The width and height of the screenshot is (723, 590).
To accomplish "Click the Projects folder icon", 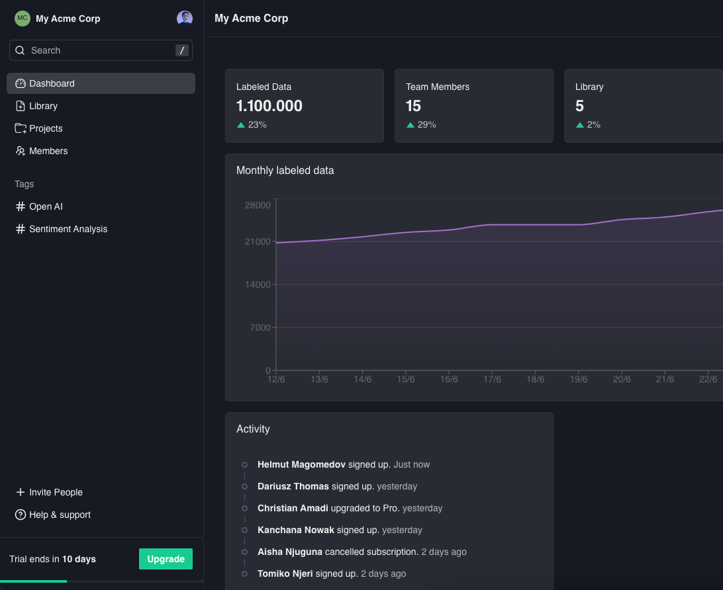I will pos(21,128).
